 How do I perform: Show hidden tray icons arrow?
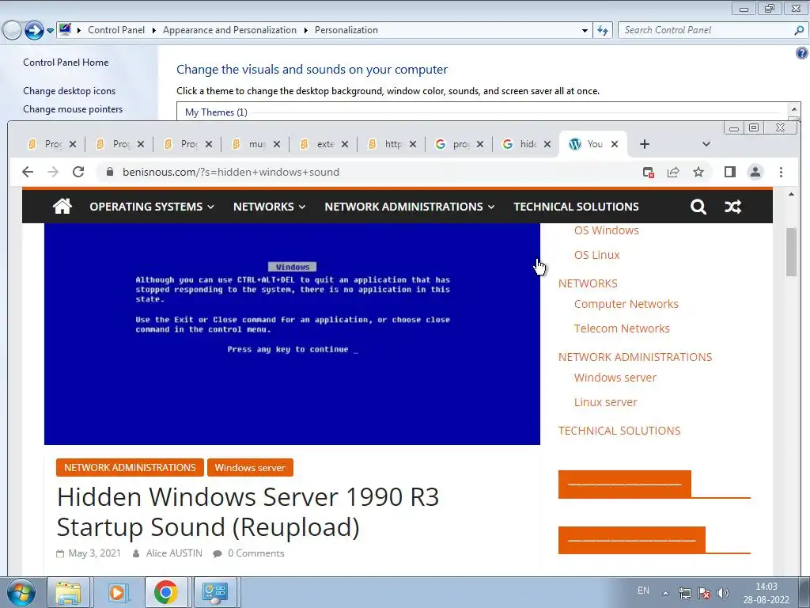[x=666, y=593]
